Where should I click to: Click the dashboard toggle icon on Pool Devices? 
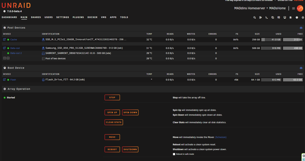click(301, 28)
